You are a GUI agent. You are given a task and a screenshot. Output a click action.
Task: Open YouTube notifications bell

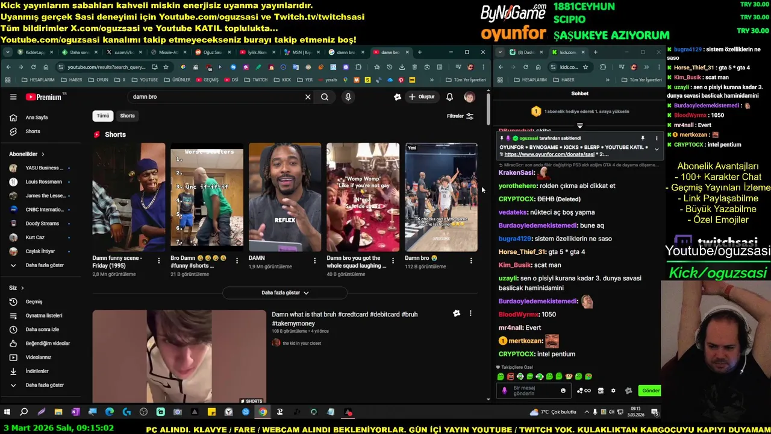pyautogui.click(x=449, y=96)
